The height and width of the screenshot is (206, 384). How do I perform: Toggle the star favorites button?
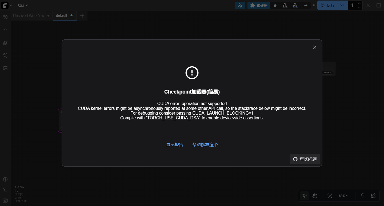pos(275,5)
